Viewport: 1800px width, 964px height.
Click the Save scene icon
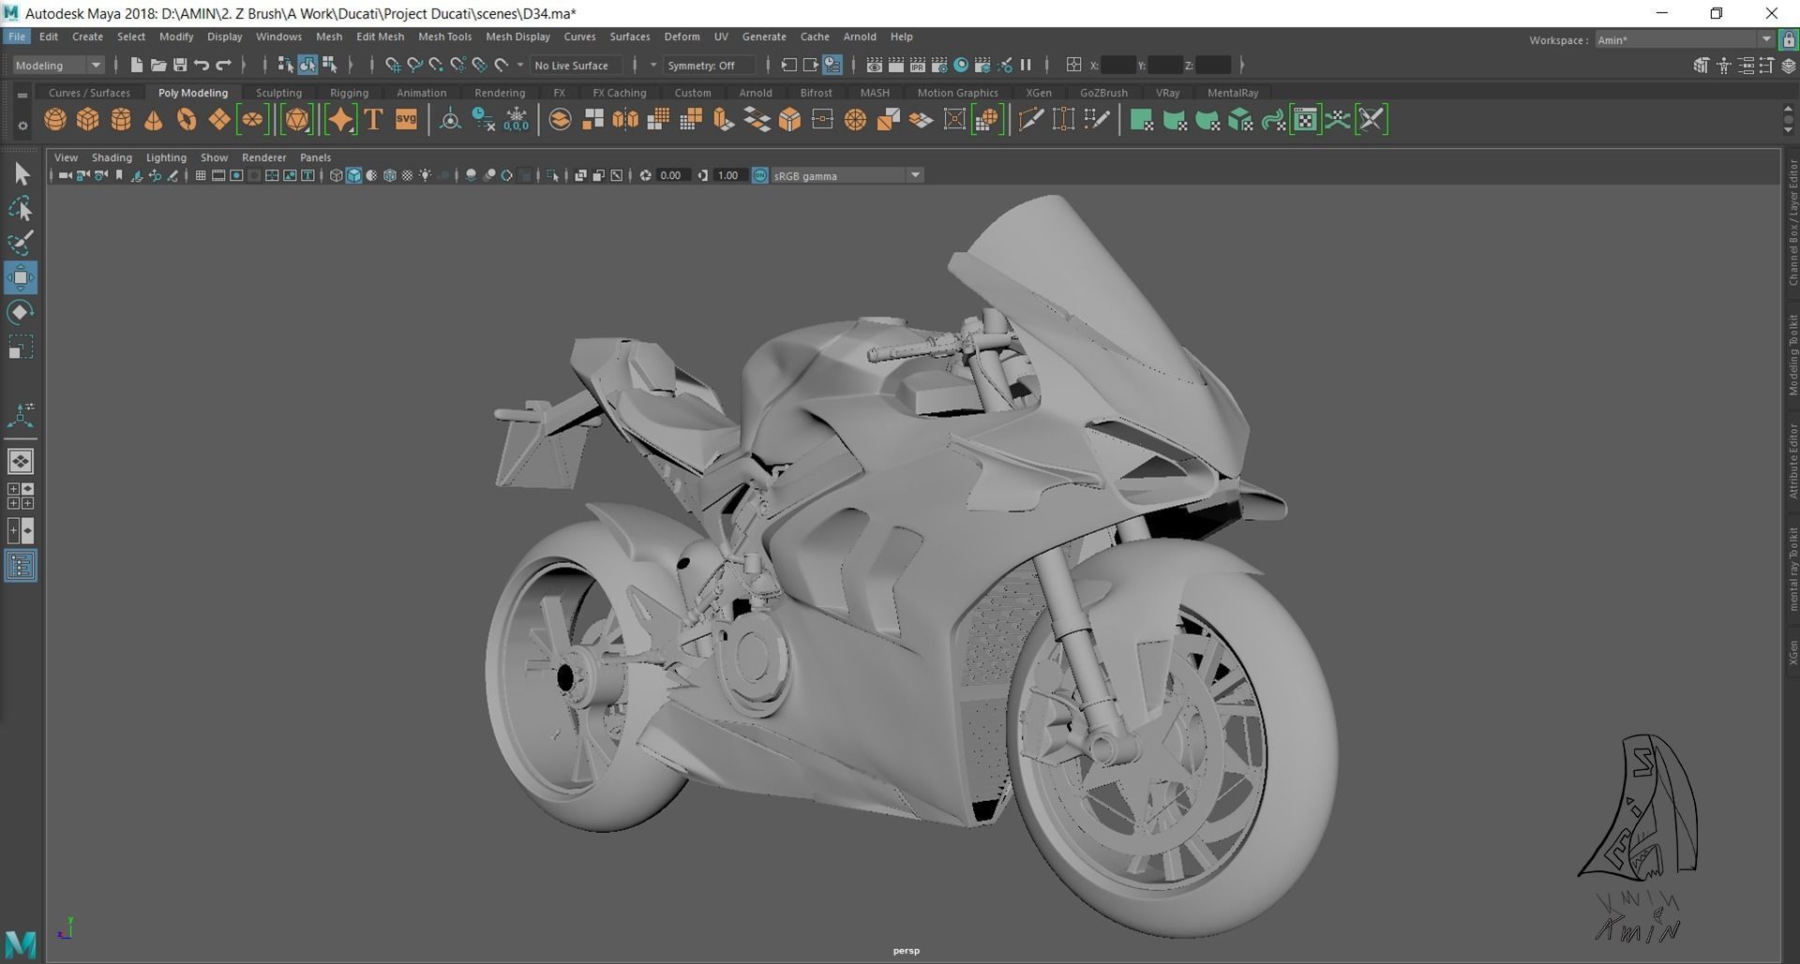coord(180,65)
